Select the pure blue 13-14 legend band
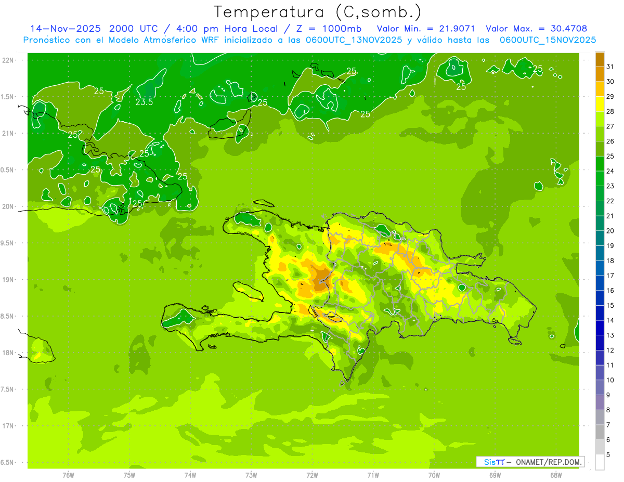 point(600,328)
